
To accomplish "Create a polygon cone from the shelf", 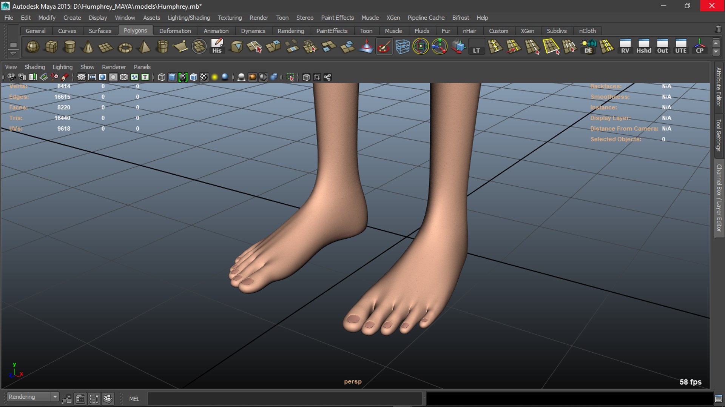I will [x=88, y=47].
